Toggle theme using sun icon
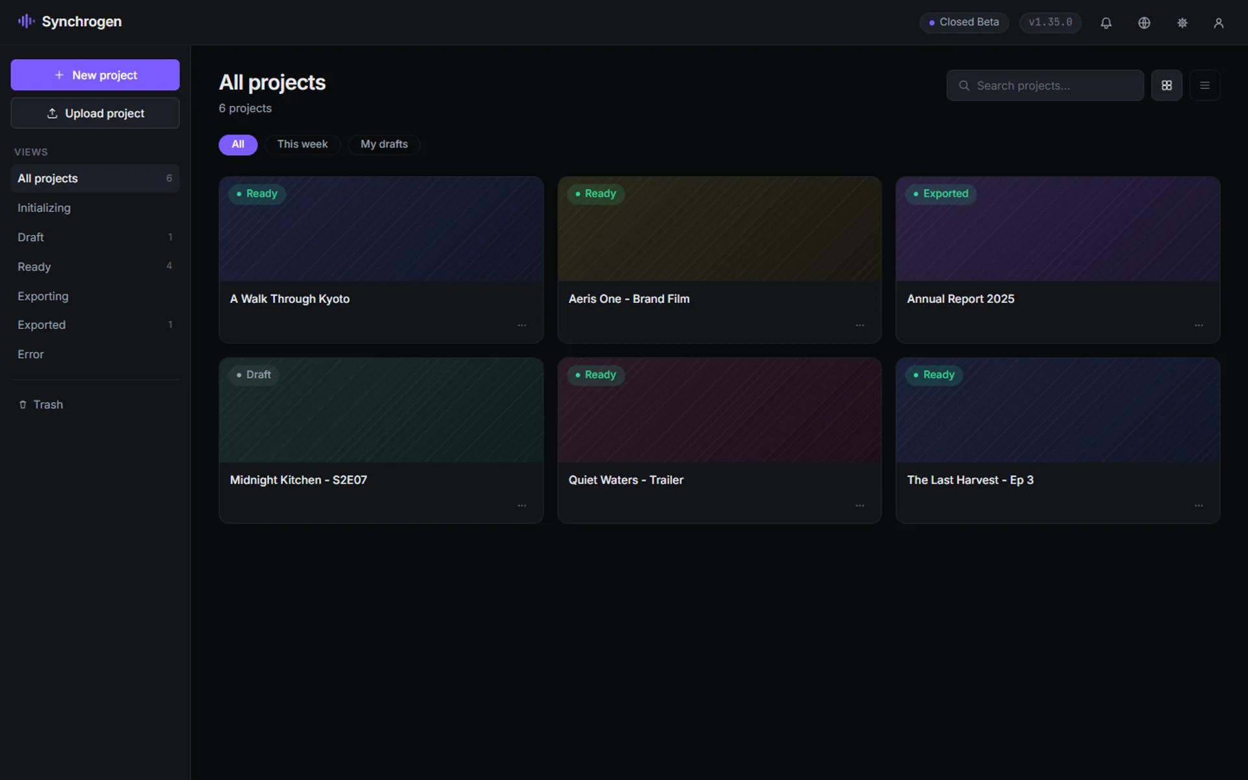The height and width of the screenshot is (780, 1248). (1182, 23)
